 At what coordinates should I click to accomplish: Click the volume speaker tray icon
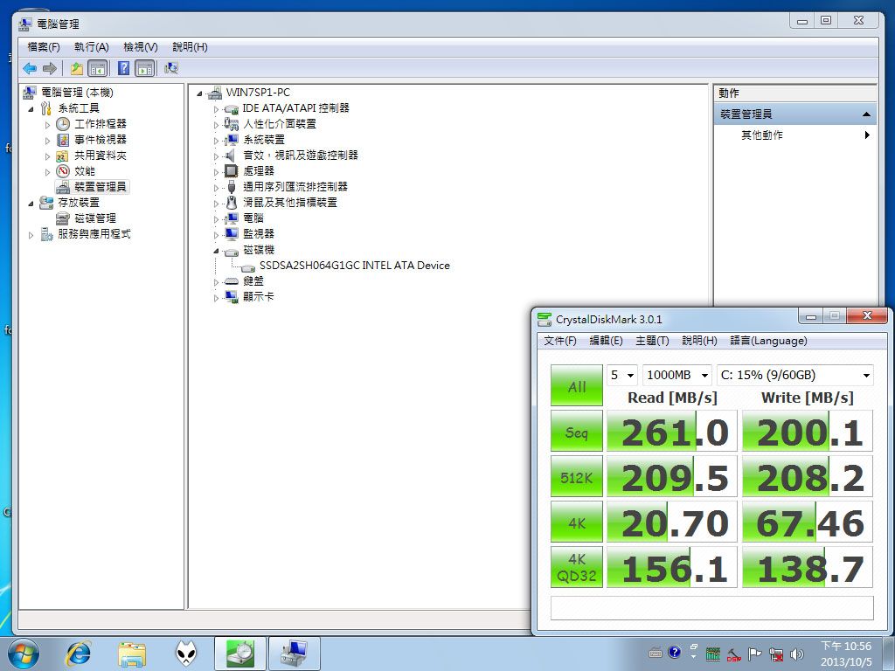(797, 654)
